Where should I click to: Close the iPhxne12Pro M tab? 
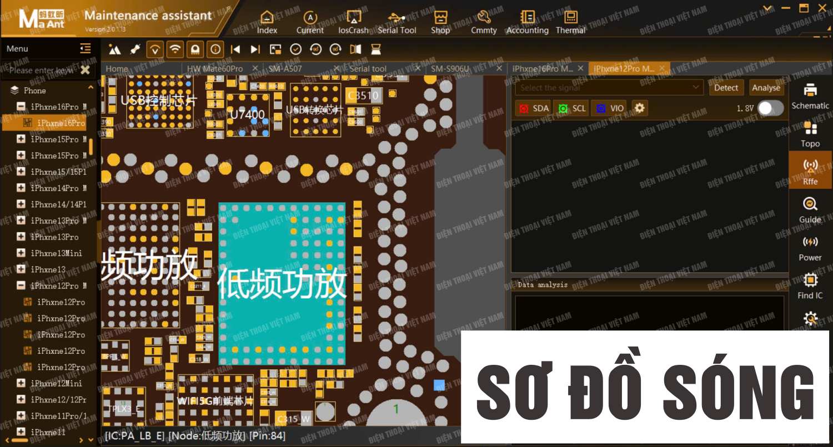(x=662, y=68)
